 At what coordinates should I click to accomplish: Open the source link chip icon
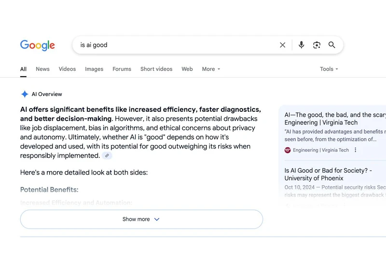[107, 155]
